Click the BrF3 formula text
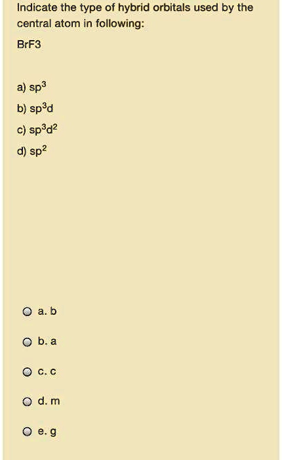The width and height of the screenshot is (282, 460). [29, 45]
